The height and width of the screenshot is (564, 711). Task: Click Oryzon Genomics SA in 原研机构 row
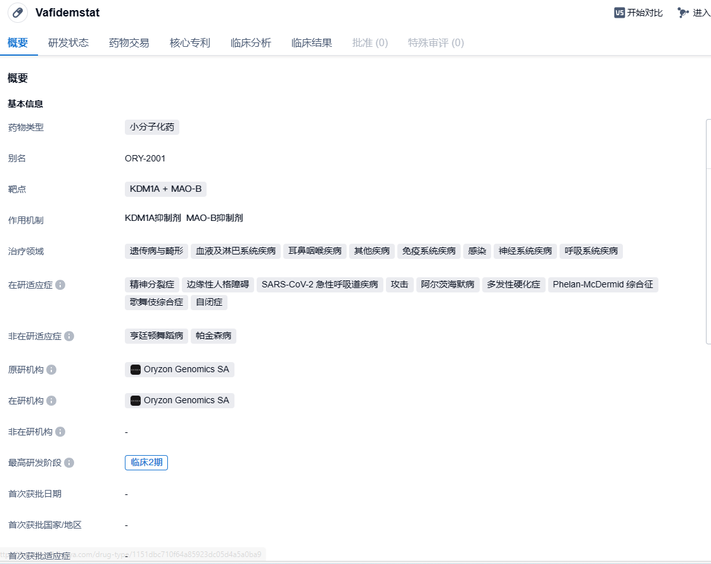tap(186, 370)
